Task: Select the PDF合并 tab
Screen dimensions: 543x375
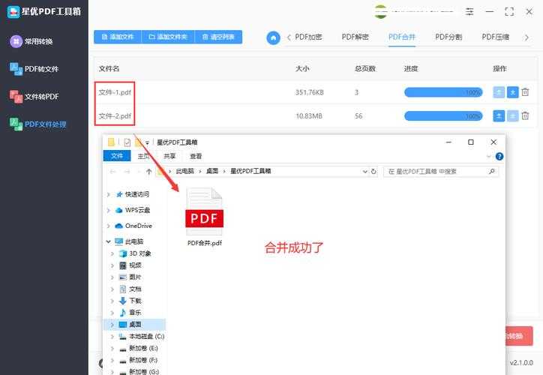Action: [402, 37]
